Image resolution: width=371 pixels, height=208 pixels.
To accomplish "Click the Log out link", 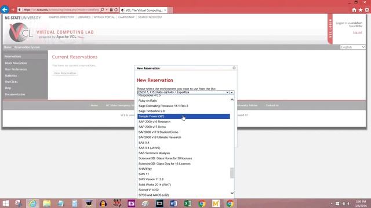I will click(357, 32).
